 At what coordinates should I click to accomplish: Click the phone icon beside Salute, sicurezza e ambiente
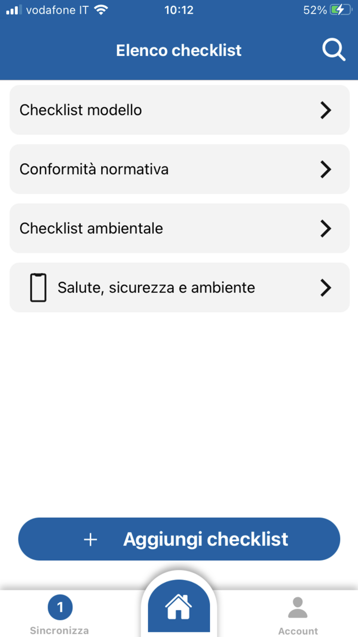(38, 287)
